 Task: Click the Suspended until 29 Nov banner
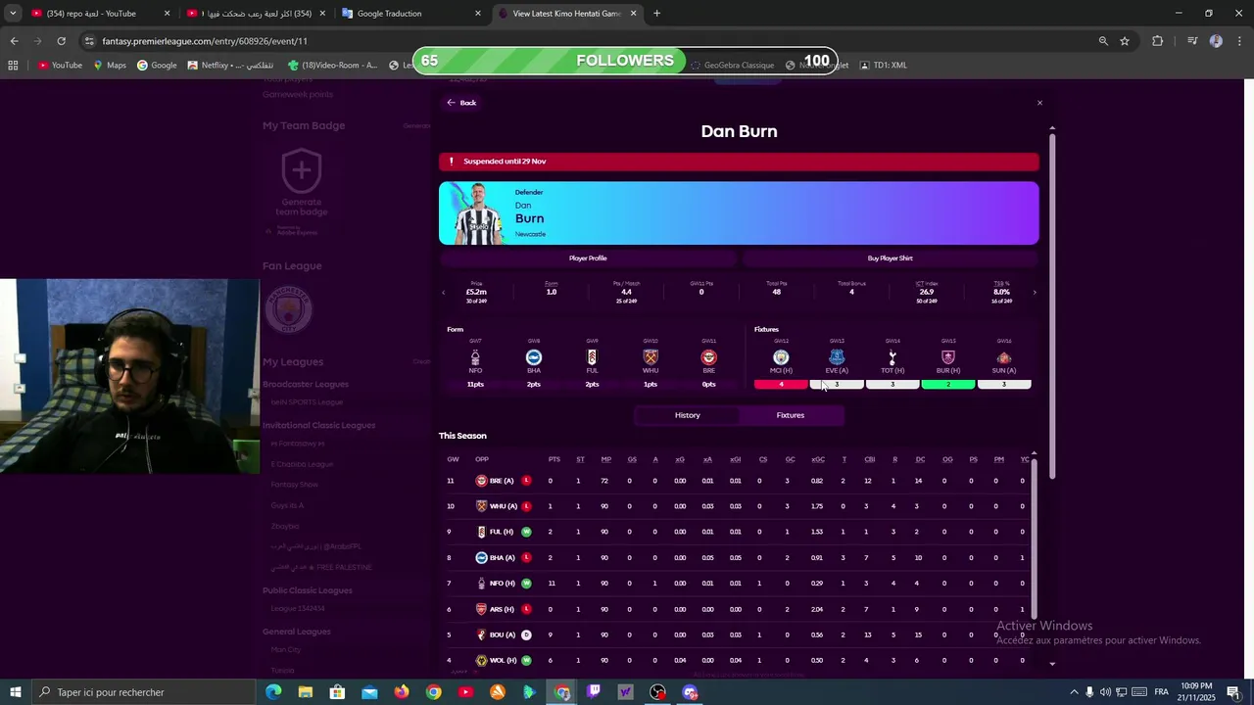739,162
